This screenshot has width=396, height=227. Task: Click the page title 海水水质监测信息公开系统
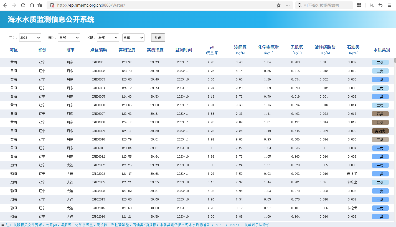click(x=51, y=19)
